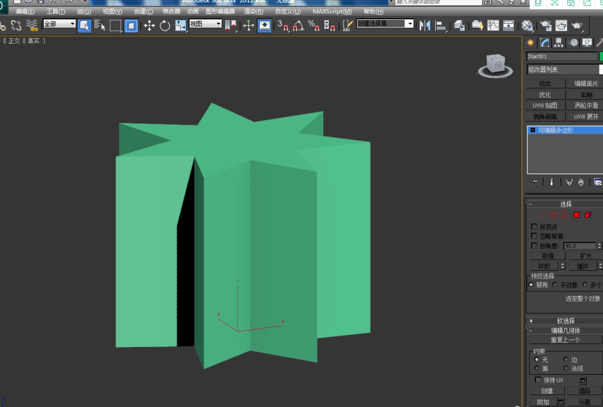Switch to the Hierarchy command panel
Image resolution: width=603 pixels, height=407 pixels.
pyautogui.click(x=559, y=43)
